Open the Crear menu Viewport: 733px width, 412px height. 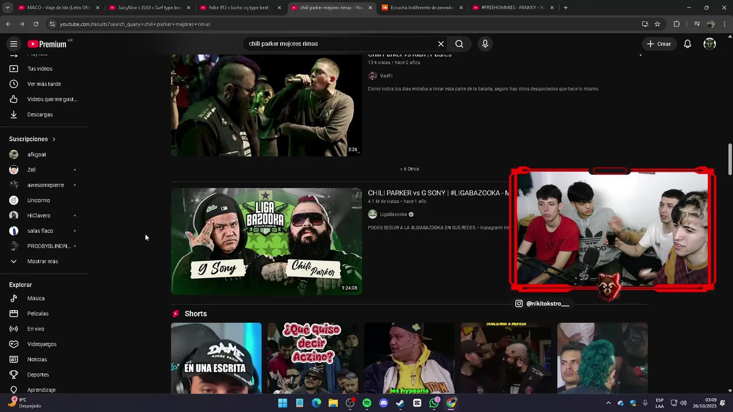659,44
